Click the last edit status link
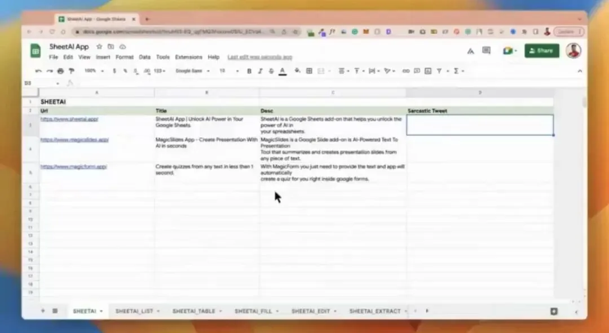 pos(260,57)
